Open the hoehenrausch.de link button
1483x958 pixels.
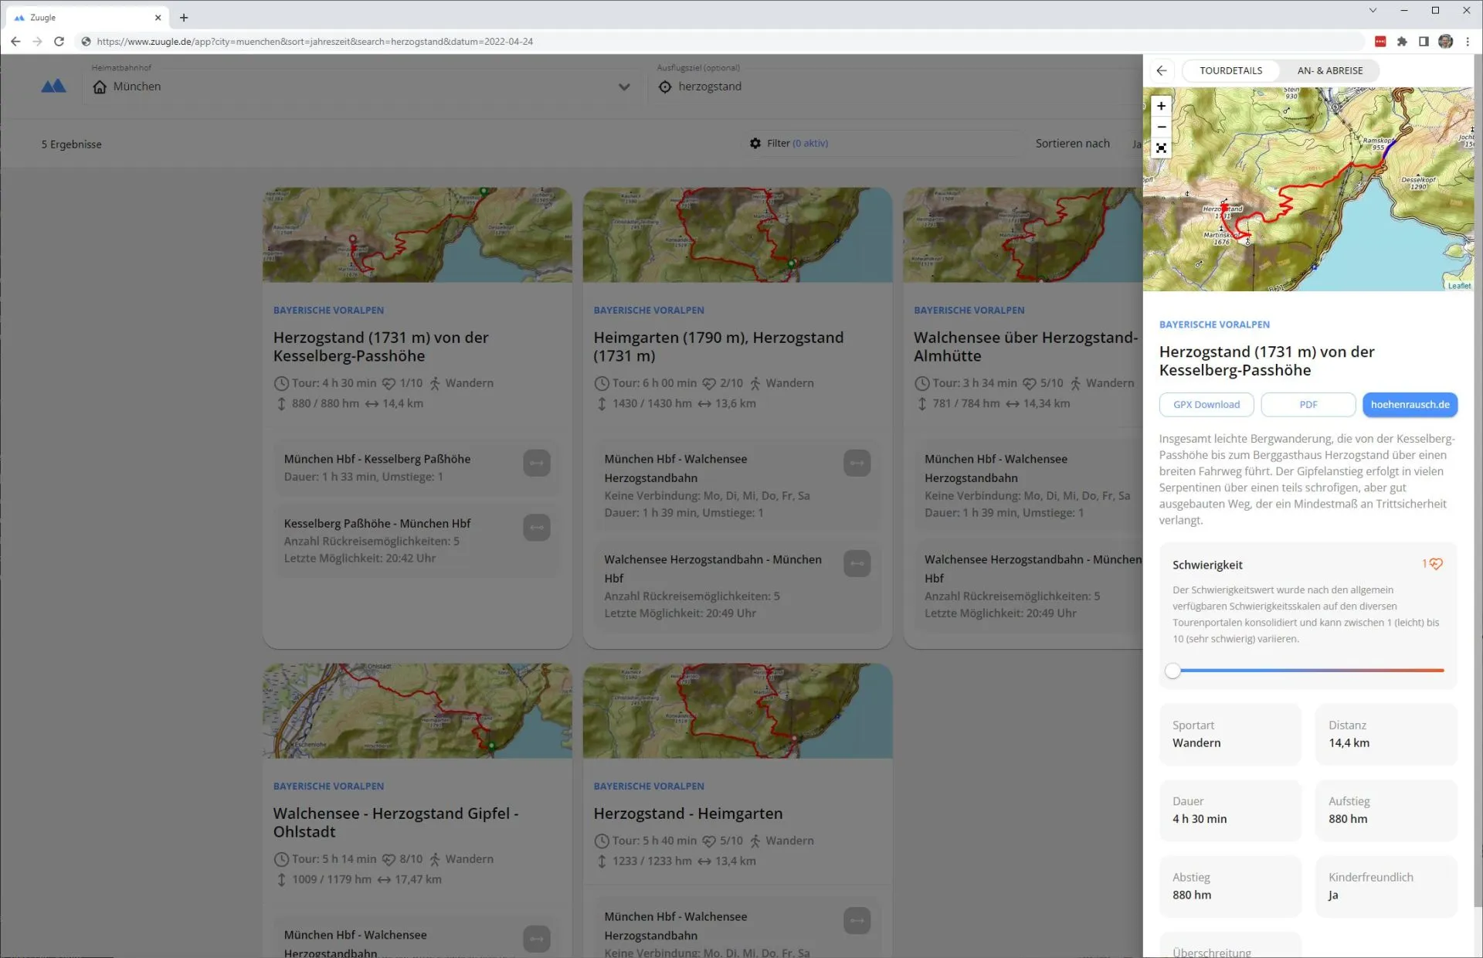[x=1410, y=404]
